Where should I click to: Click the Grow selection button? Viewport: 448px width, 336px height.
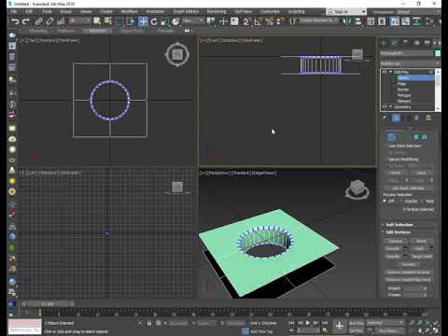[421, 173]
